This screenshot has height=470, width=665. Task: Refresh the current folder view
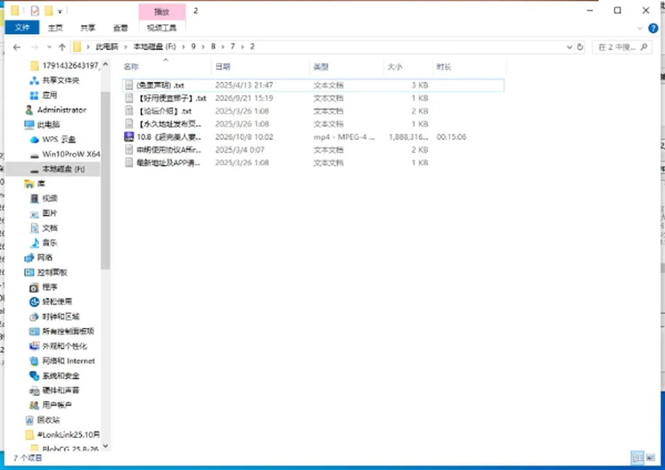click(580, 47)
